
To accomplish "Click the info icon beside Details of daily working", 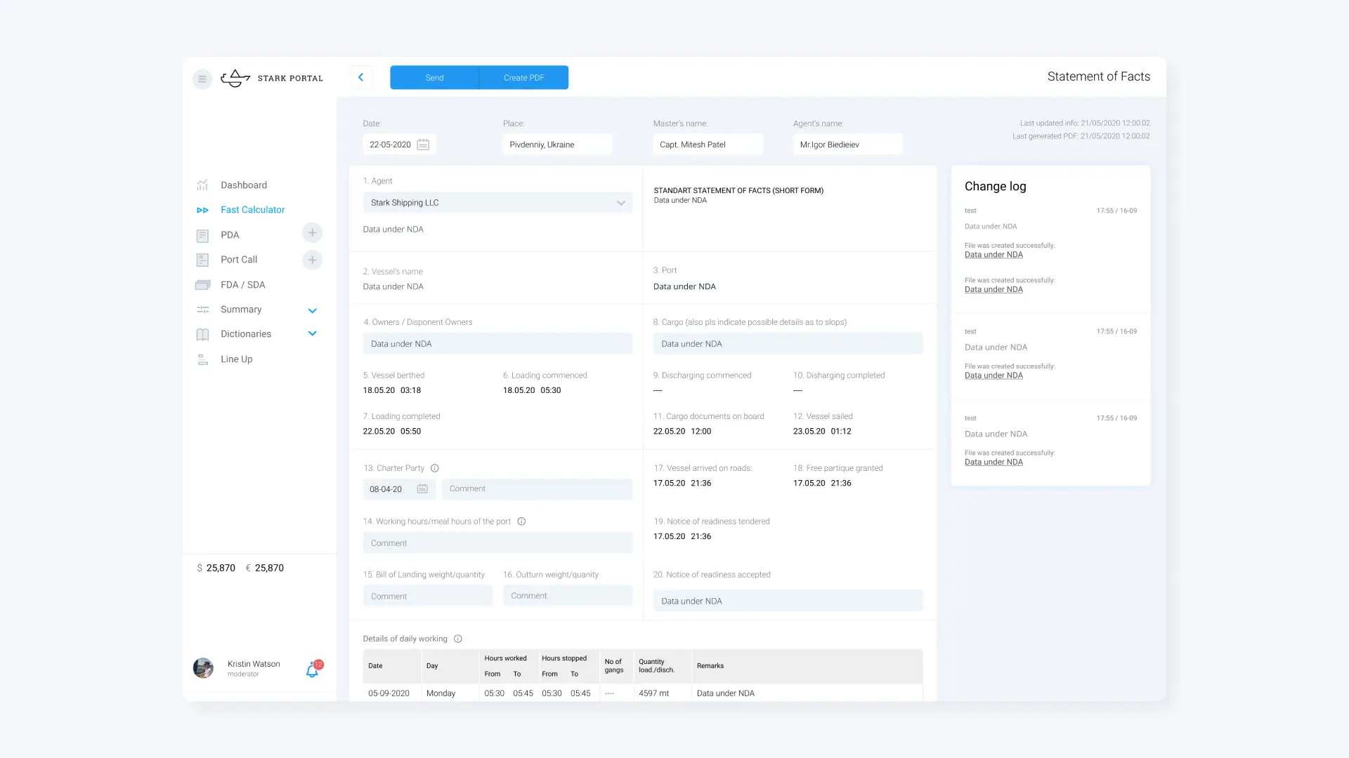I will click(458, 639).
